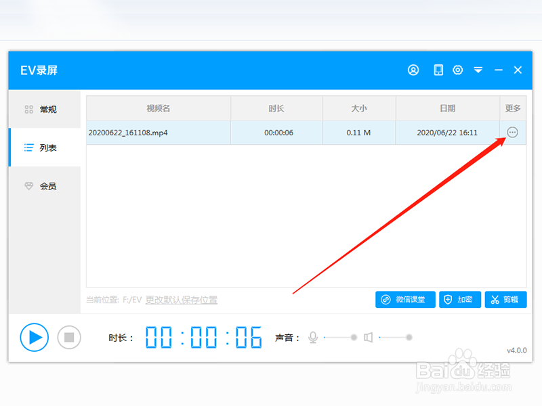Screen dimensions: 542x406
Task: Sort by 视频名 column header
Action: tap(159, 108)
